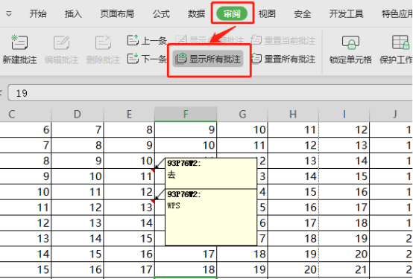This screenshot has width=413, height=279.
Task: Click the 锁定单元格 lock cell icon
Action: [350, 42]
